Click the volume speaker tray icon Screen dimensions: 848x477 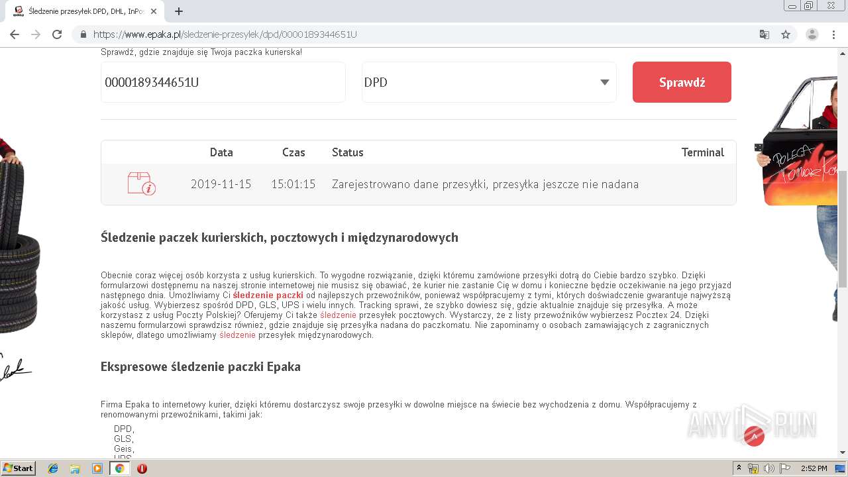pyautogui.click(x=768, y=468)
